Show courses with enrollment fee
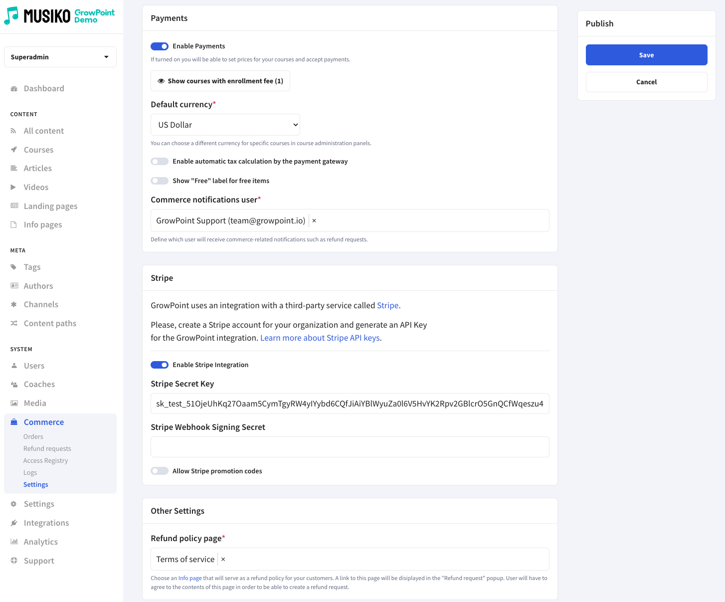 click(x=220, y=81)
